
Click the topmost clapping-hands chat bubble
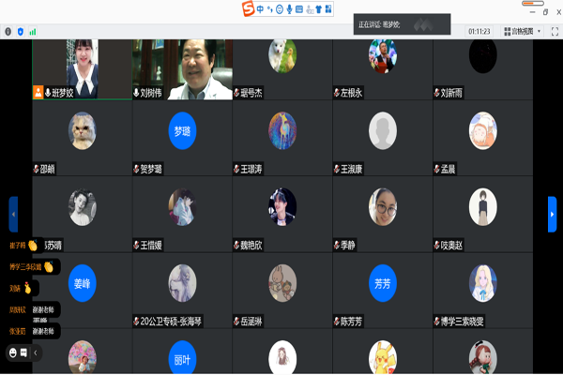tap(24, 246)
